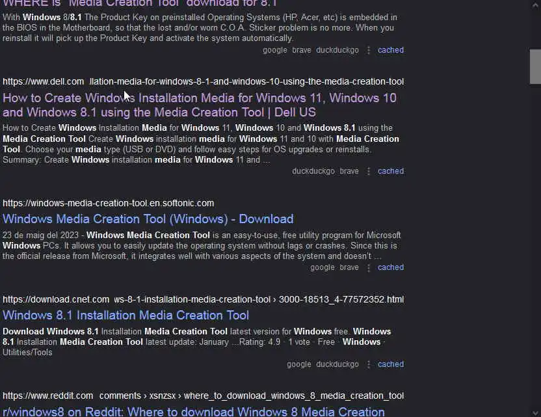Image resolution: width=541 pixels, height=417 pixels.
Task: Click the '23 de maig del 2023' Softonic snippet
Action: click(202, 245)
